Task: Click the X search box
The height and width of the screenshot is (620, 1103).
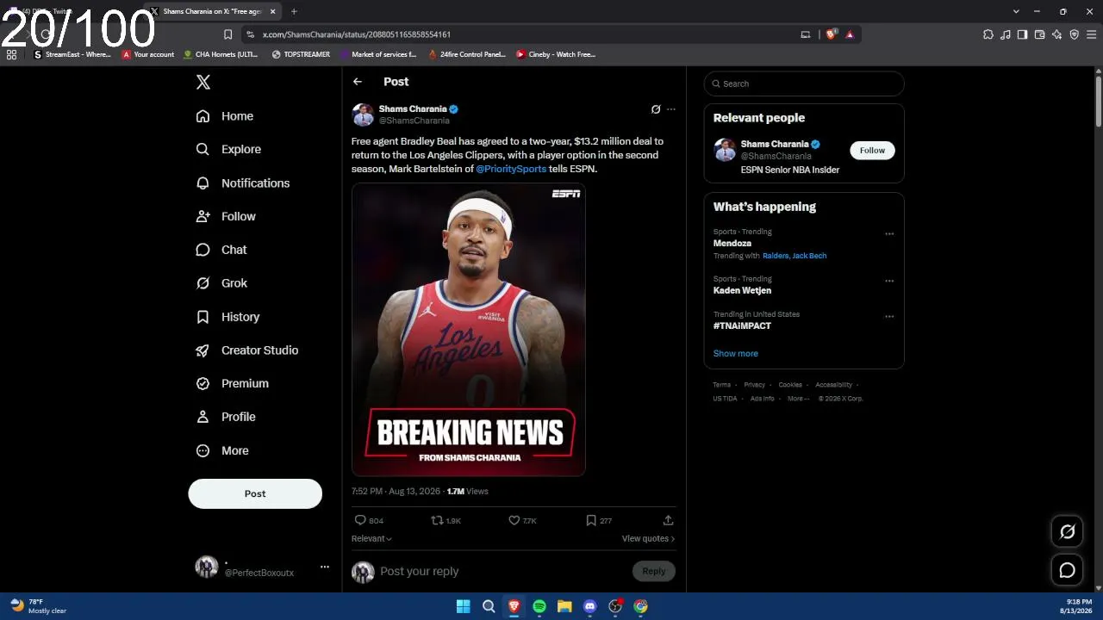Action: (804, 84)
